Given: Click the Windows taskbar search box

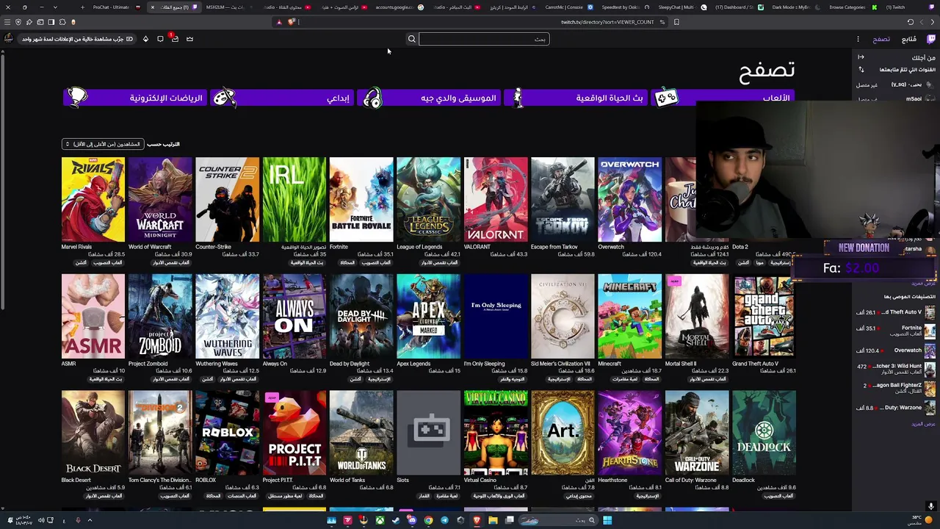Looking at the screenshot, I should (x=560, y=521).
